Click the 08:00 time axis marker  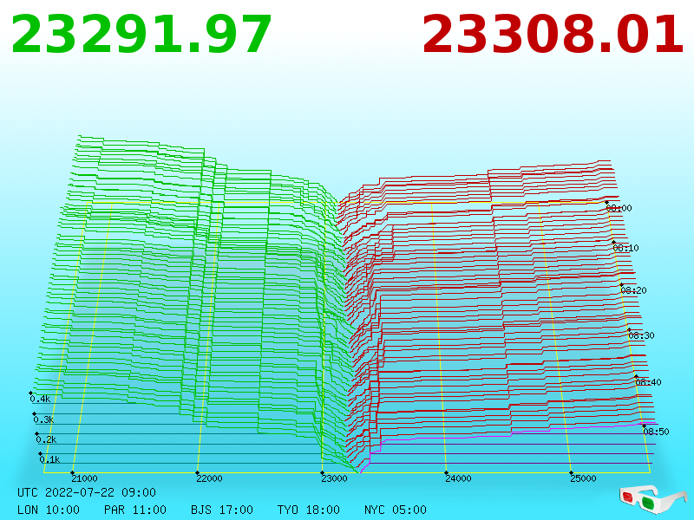tap(619, 208)
